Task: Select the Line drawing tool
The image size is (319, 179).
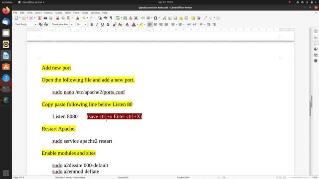Action: coord(205,18)
